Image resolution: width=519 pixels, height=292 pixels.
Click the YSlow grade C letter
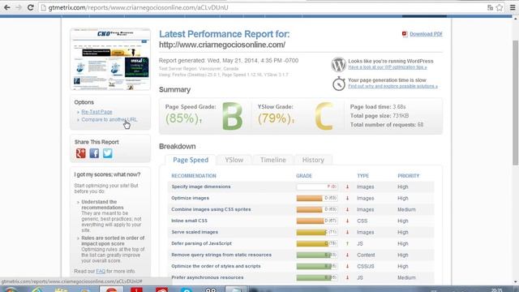tap(324, 116)
